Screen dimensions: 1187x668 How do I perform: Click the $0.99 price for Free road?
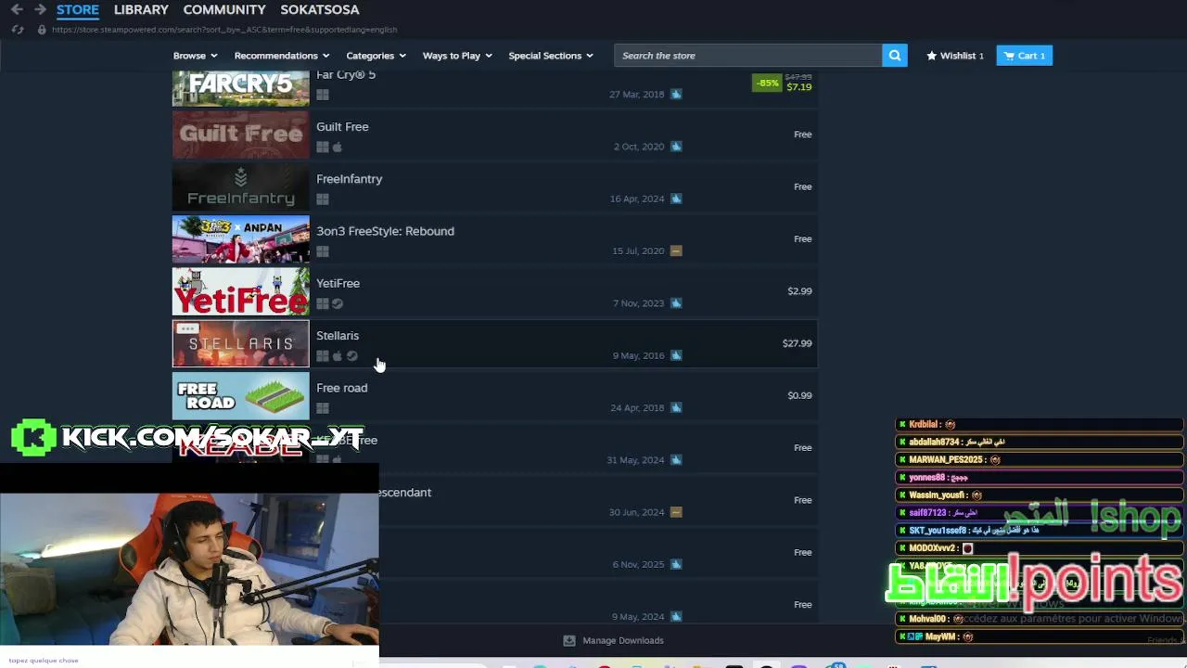pos(799,395)
